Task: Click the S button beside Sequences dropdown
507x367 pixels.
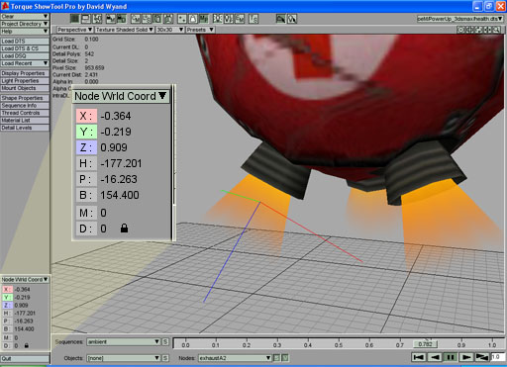Action: coord(165,342)
